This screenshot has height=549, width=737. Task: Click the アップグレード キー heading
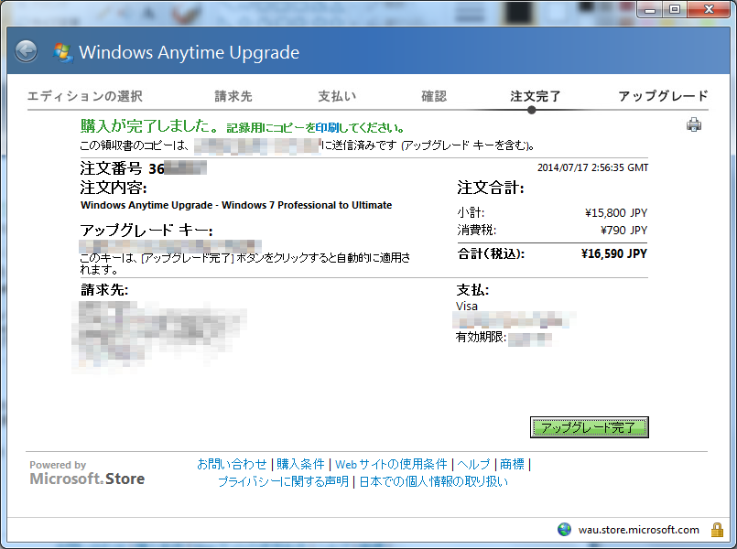[x=146, y=230]
